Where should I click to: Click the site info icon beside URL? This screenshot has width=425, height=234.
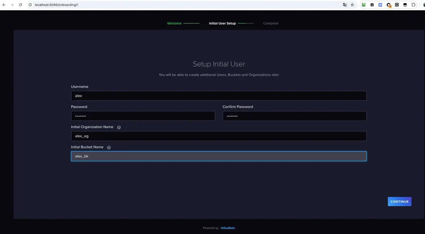coord(31,5)
